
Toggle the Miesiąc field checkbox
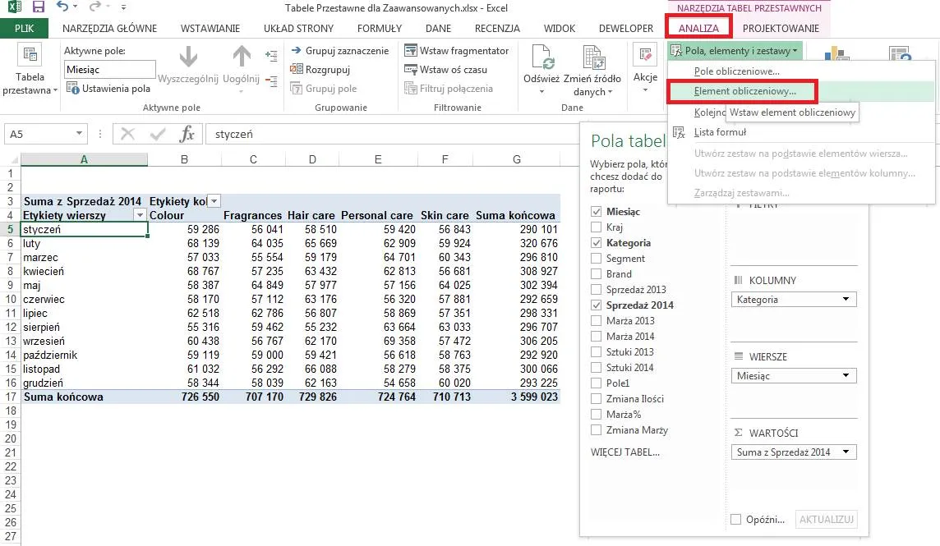[596, 212]
